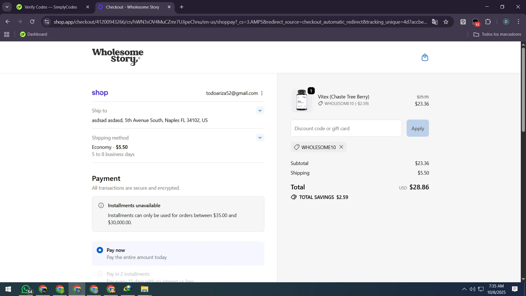This screenshot has width=526, height=296.
Task: Open the tab search dropdown
Action: (7, 7)
